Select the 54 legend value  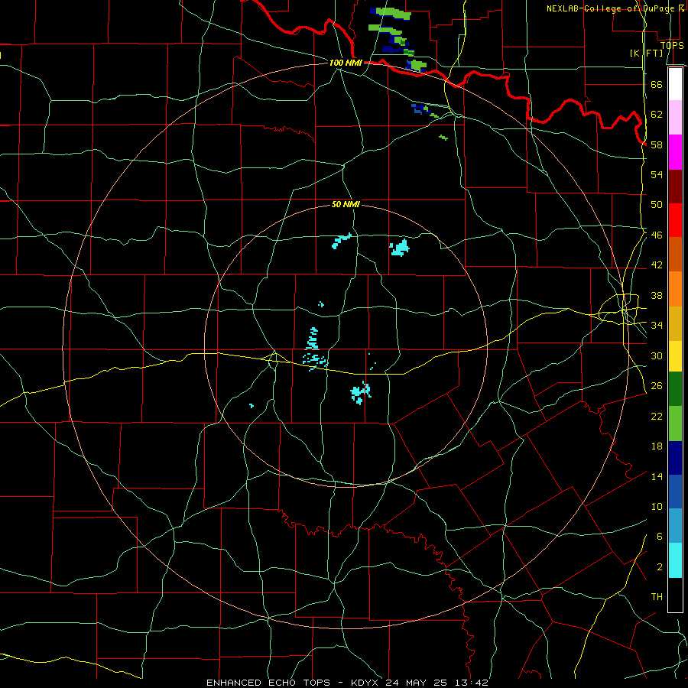[657, 174]
